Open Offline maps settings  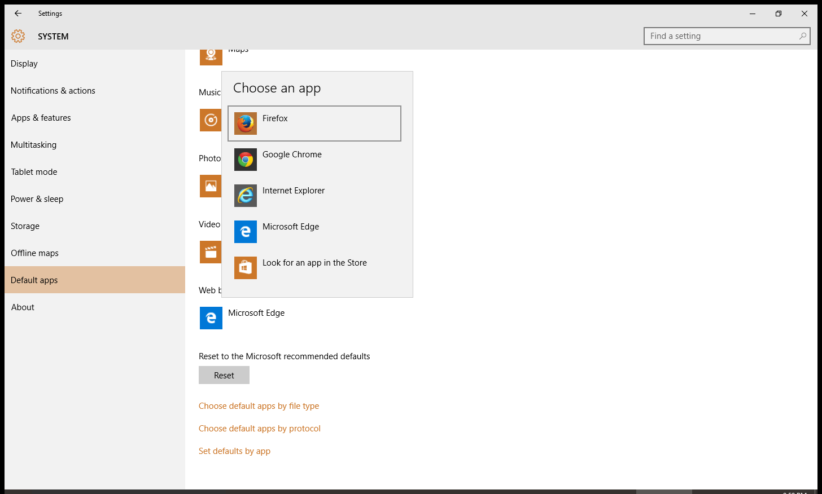[95, 253]
